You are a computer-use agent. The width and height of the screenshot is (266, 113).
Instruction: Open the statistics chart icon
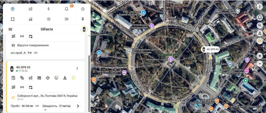tap(31, 19)
